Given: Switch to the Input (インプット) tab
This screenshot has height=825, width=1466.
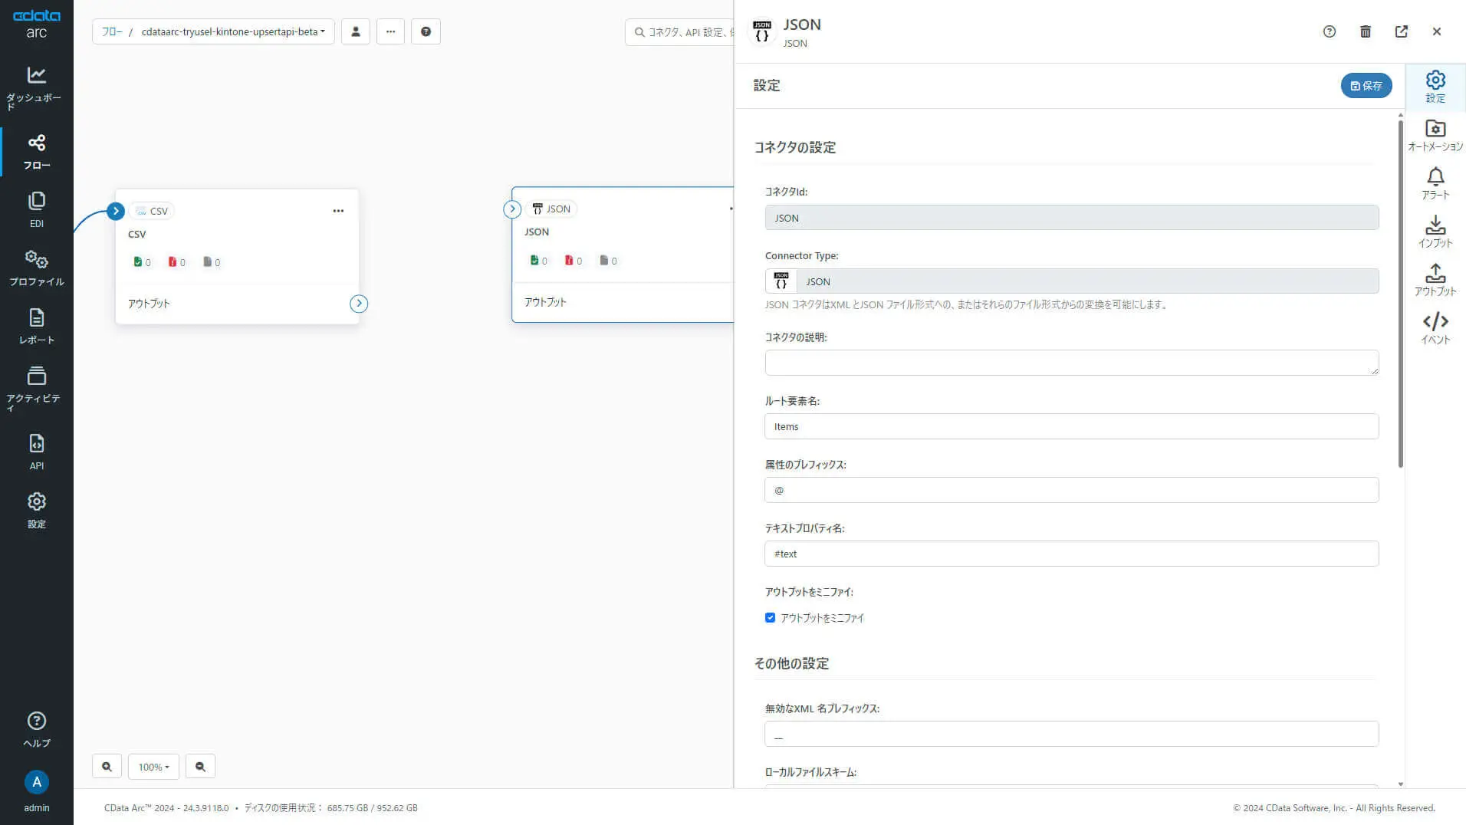Looking at the screenshot, I should [1435, 232].
